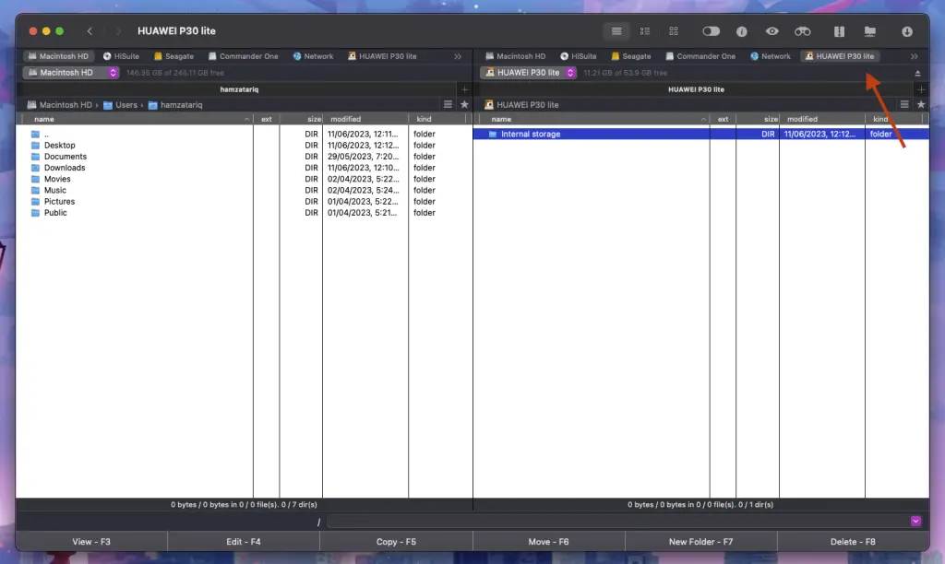
Task: Open left pane list menu icon
Action: coord(448,104)
